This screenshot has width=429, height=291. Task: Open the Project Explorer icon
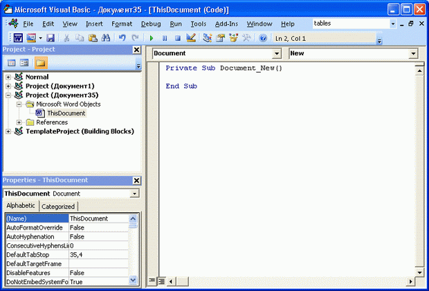click(x=207, y=38)
